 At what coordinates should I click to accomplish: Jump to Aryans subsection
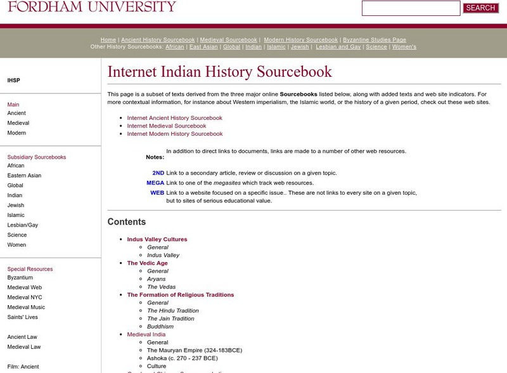(x=156, y=278)
